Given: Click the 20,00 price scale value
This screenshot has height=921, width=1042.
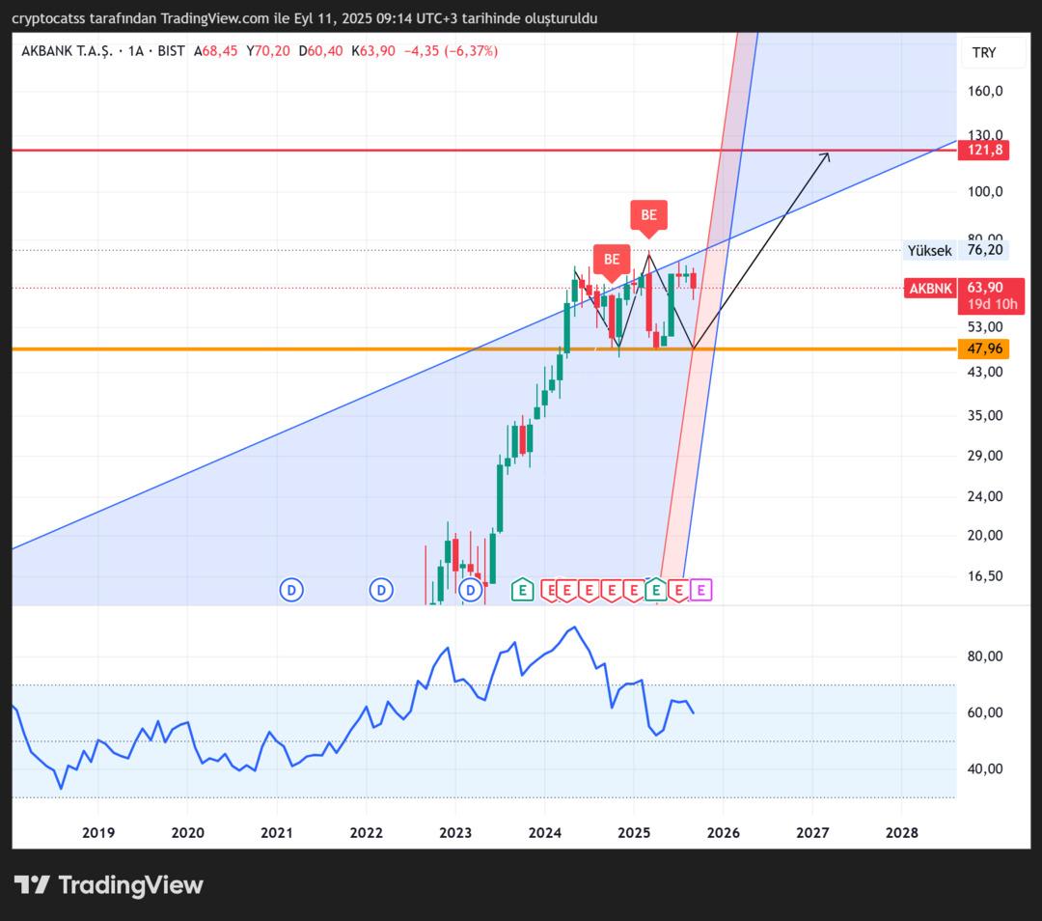Looking at the screenshot, I should point(985,535).
